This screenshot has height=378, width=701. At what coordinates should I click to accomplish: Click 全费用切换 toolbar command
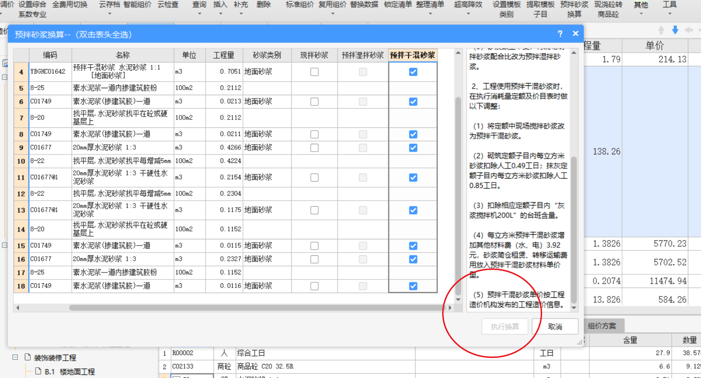pyautogui.click(x=70, y=5)
